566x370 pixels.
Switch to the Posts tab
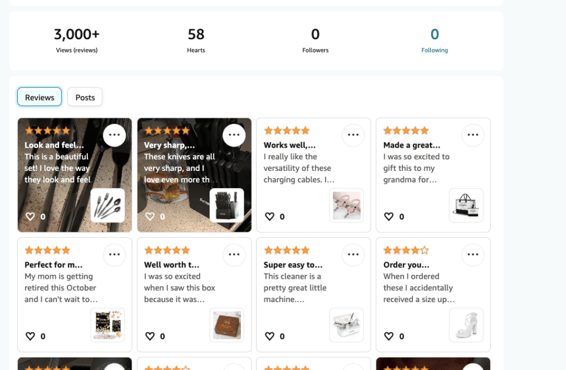point(85,97)
